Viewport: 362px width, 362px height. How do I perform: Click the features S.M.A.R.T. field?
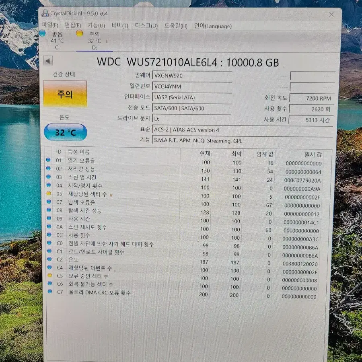pyautogui.click(x=242, y=141)
